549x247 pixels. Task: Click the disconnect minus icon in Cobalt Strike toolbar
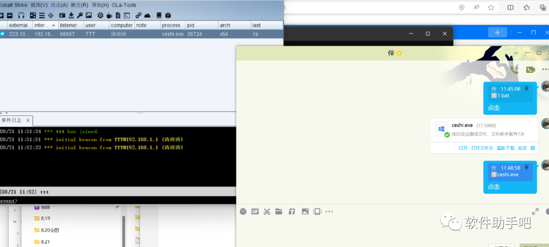pyautogui.click(x=10, y=15)
